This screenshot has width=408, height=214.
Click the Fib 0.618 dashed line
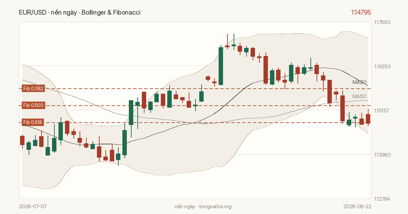click(x=208, y=123)
